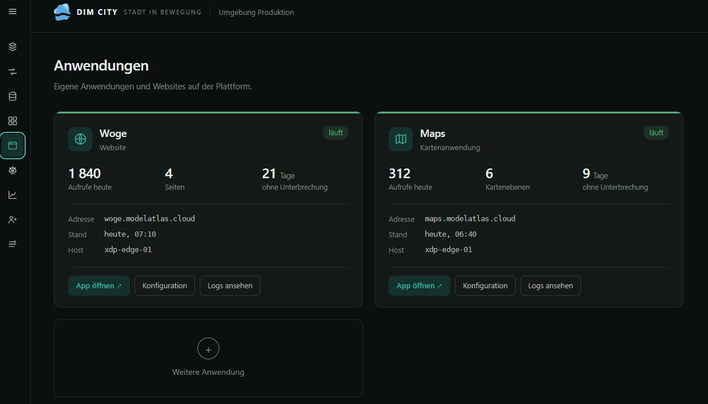Open the balance scales sidebar icon
708x404 pixels.
[13, 170]
